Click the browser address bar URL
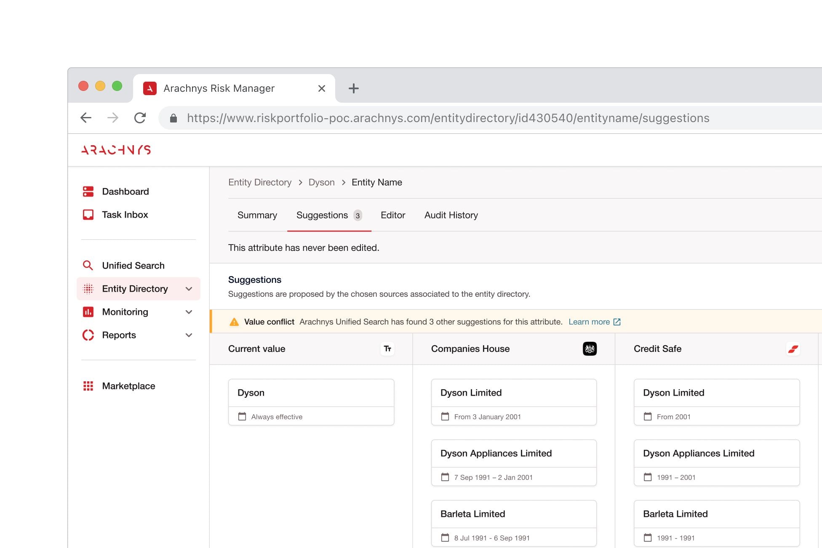822x548 pixels. click(x=448, y=118)
